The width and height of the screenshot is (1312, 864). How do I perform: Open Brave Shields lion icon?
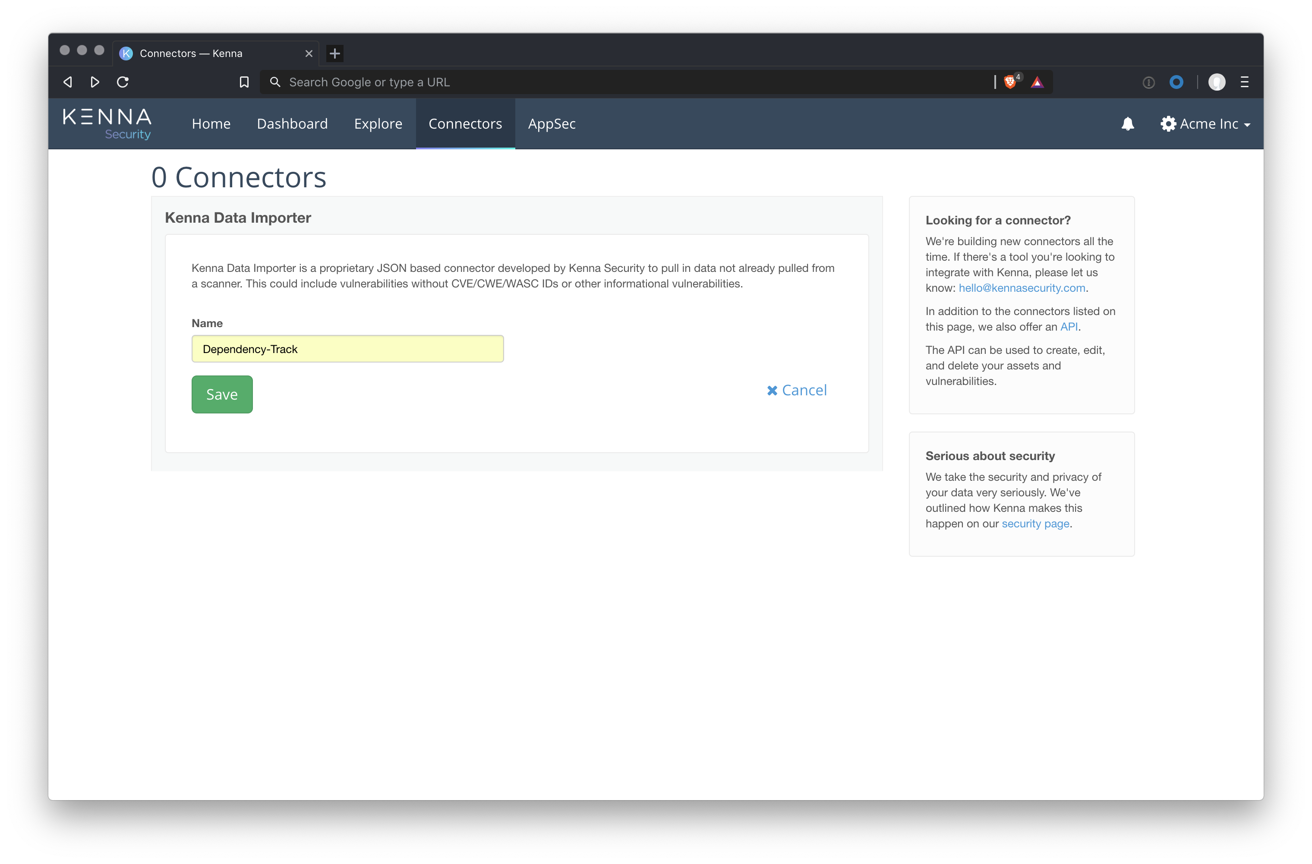pos(1010,82)
